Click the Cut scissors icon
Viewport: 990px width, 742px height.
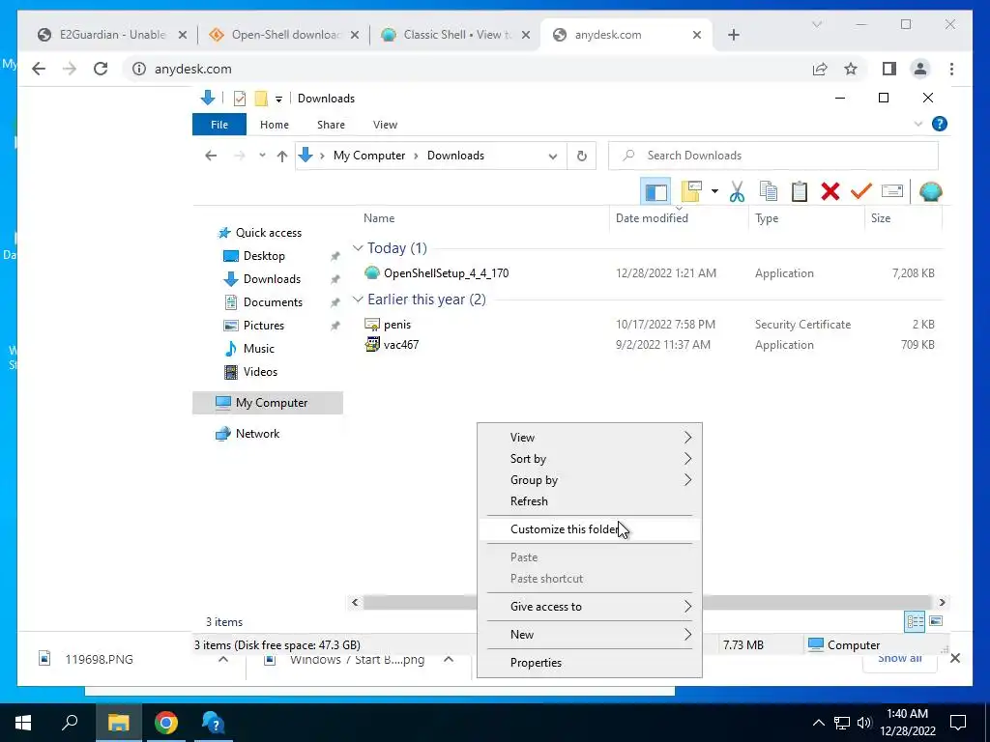click(x=737, y=191)
